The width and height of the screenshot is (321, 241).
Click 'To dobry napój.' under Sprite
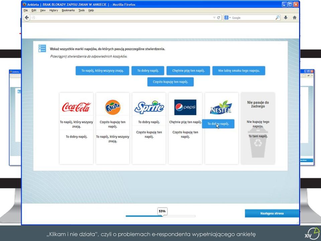pyautogui.click(x=149, y=122)
